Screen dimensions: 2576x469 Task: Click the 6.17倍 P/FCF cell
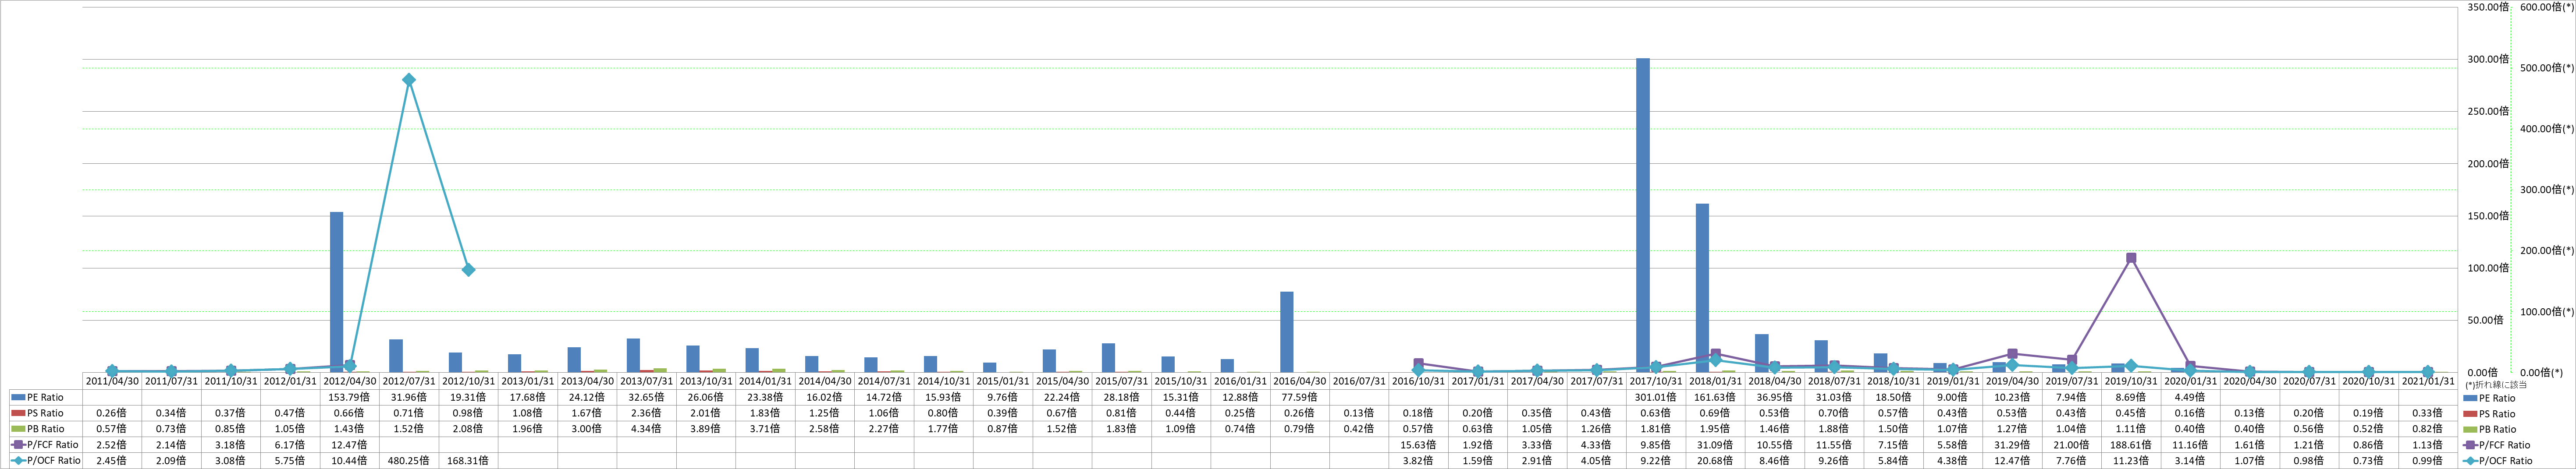[290, 445]
